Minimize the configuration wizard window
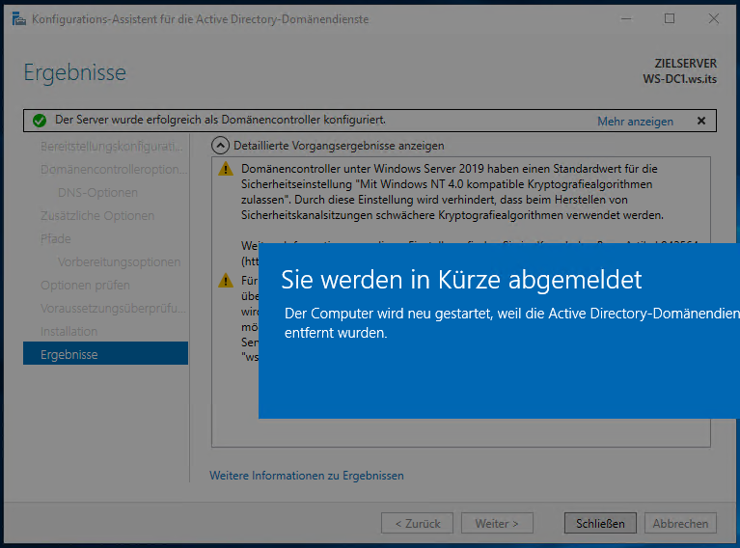 point(626,19)
